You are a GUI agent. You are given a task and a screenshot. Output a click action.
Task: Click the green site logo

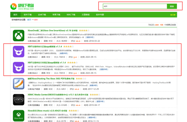point(22,6)
